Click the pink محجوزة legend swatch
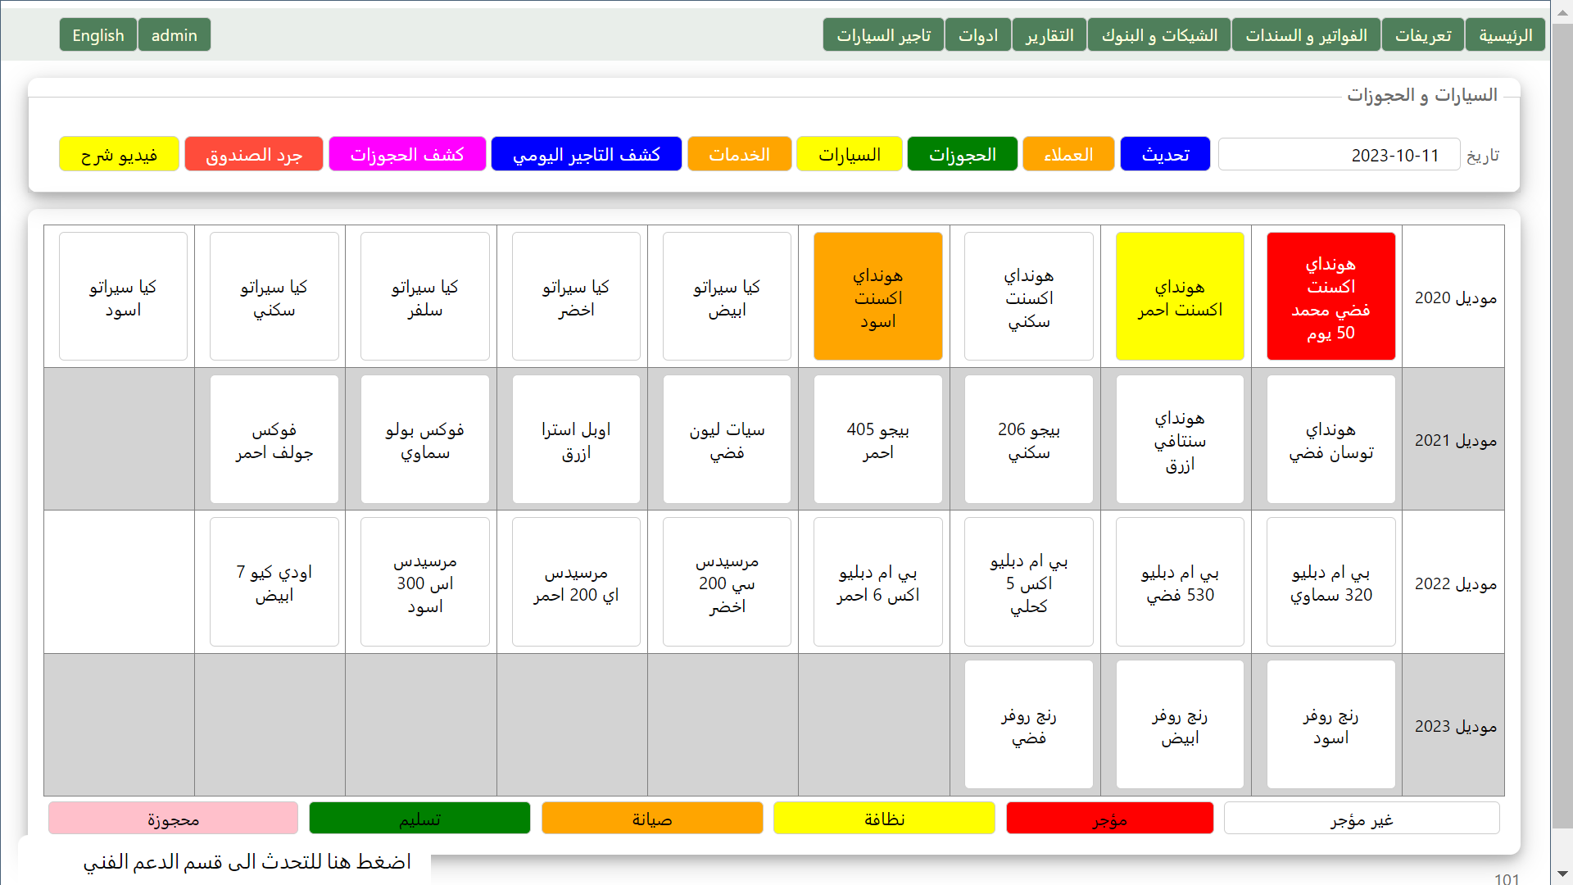The width and height of the screenshot is (1573, 885). [x=173, y=819]
